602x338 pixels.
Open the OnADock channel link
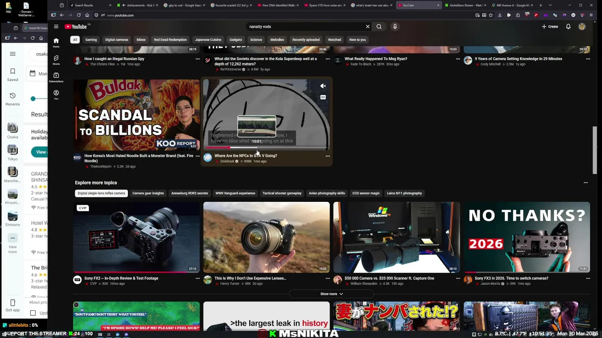pyautogui.click(x=227, y=161)
